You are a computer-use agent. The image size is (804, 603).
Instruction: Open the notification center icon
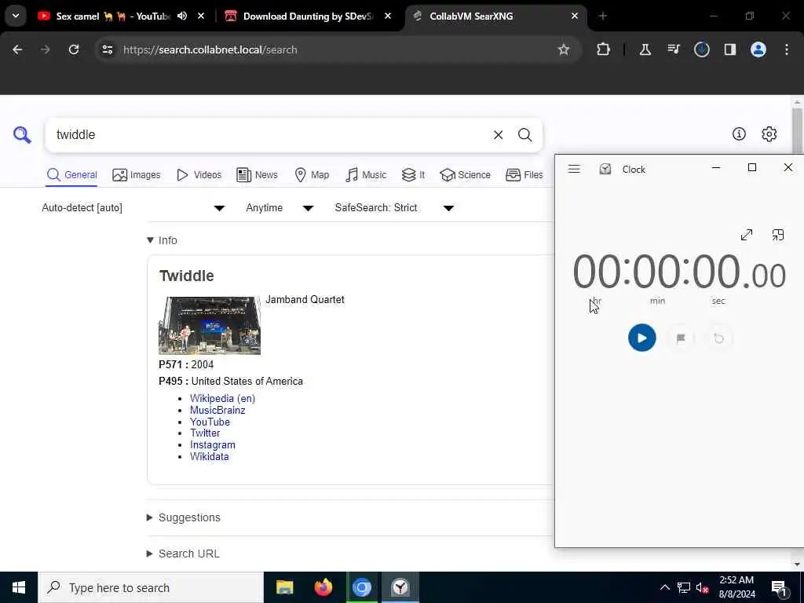point(779,588)
